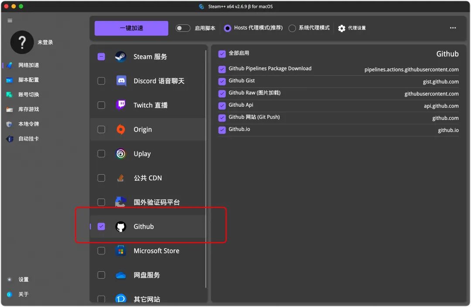Click the 一键加速 button
471x307 pixels.
(x=131, y=28)
